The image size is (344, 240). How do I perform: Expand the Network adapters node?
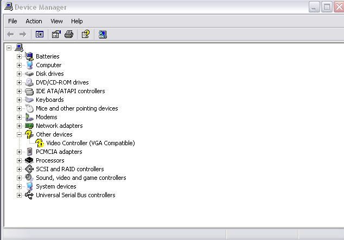(19, 126)
